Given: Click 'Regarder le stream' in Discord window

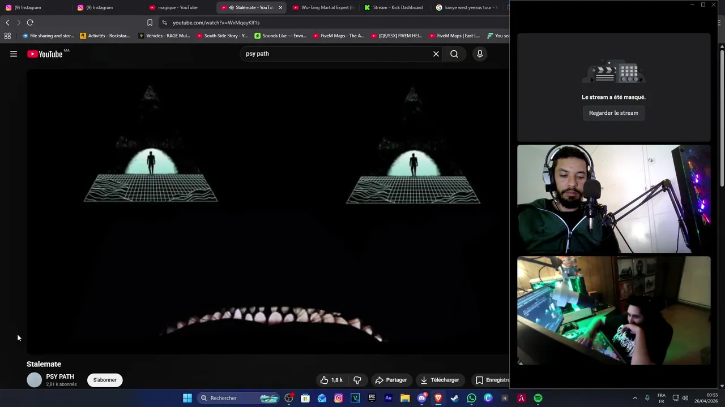Looking at the screenshot, I should 613,113.
